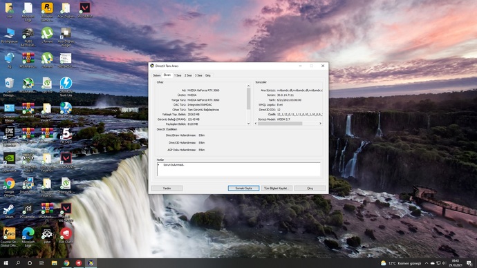477x268 pixels.
Task: Switch to Chrome from the taskbar
Action: (x=66, y=263)
